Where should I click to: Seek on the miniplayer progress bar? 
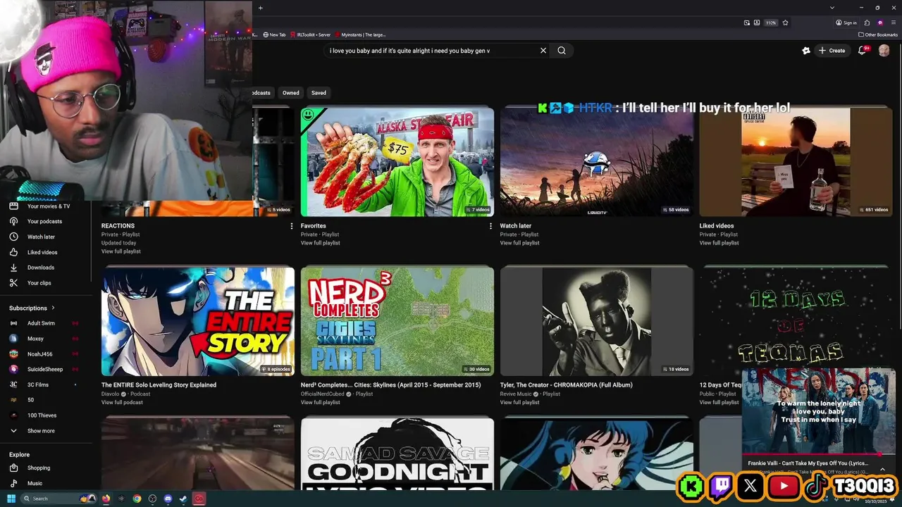coord(818,454)
